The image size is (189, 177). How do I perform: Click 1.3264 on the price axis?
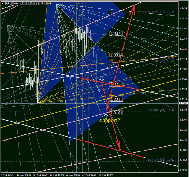point(184,79)
